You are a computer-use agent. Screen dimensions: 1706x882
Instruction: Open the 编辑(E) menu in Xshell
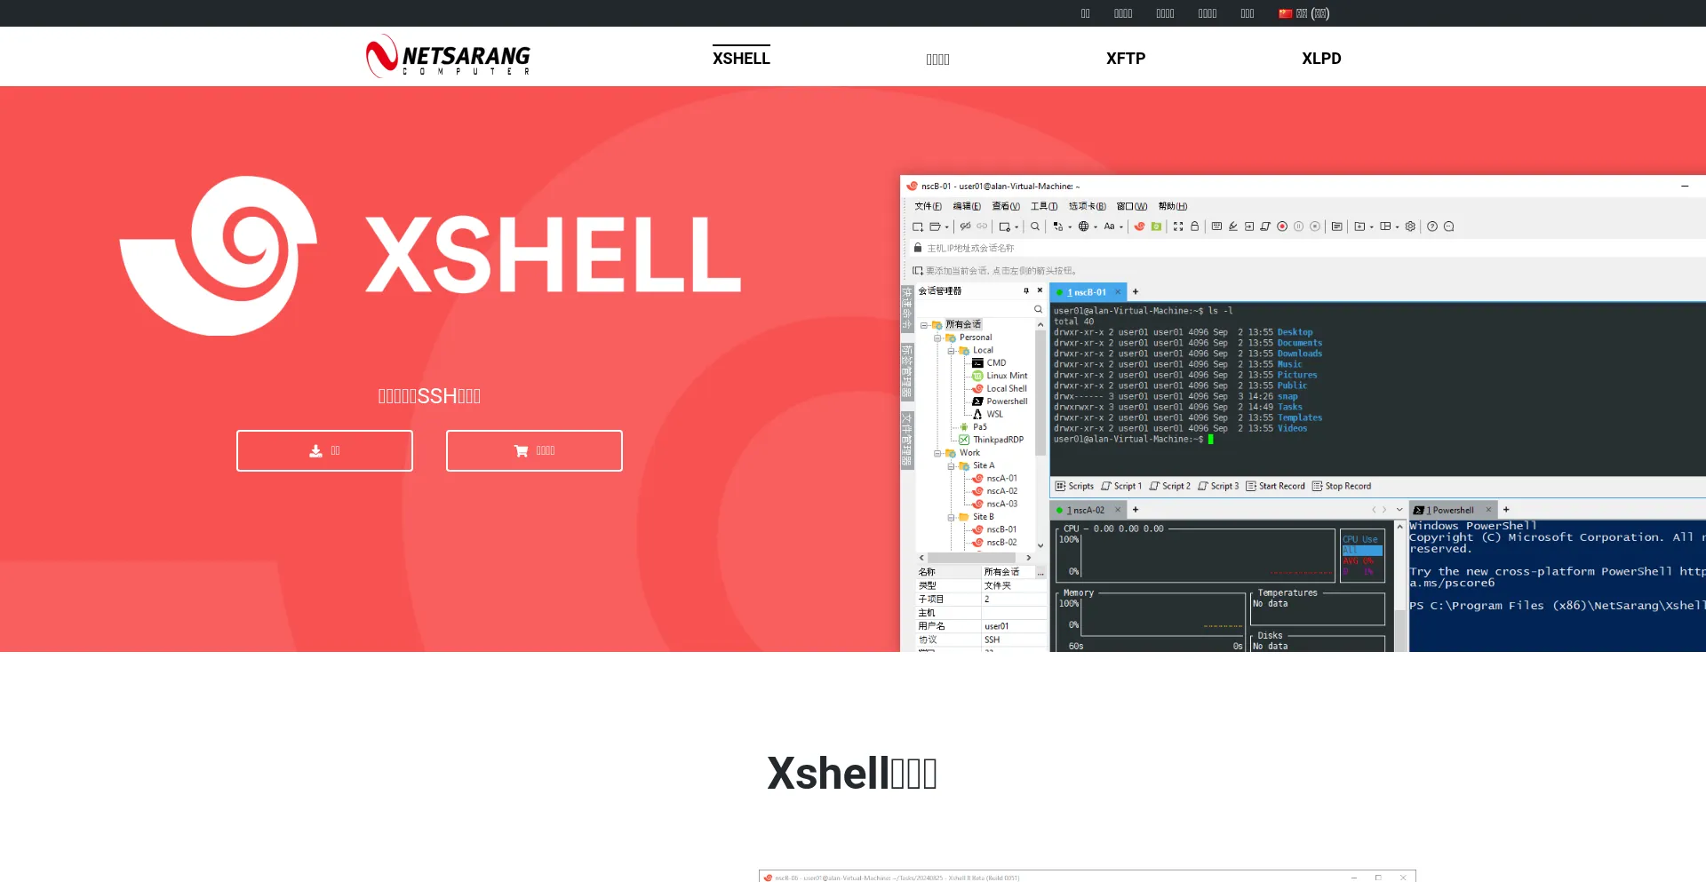(967, 206)
